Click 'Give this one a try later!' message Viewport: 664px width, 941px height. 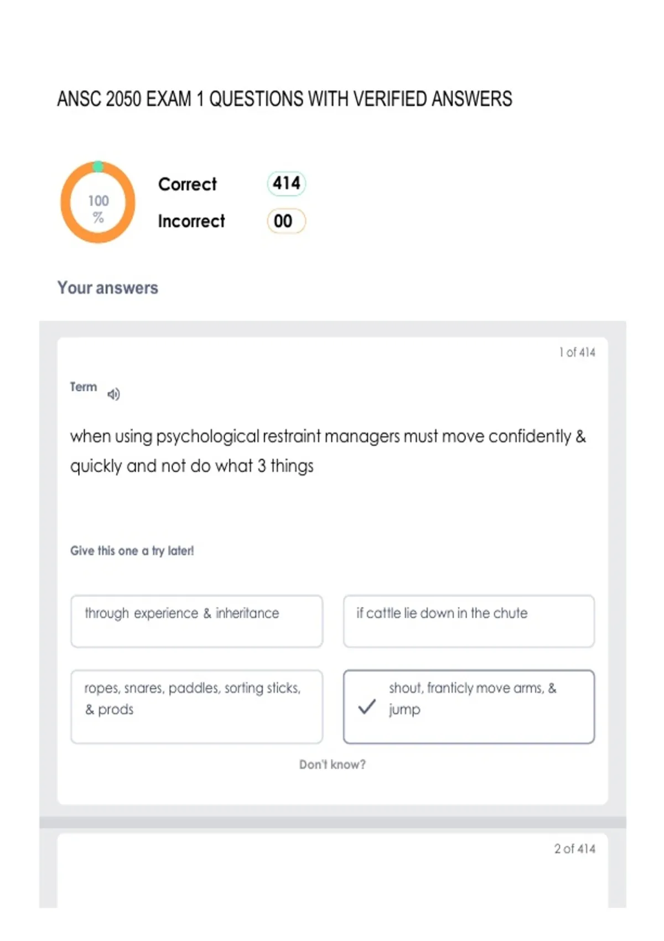point(132,551)
